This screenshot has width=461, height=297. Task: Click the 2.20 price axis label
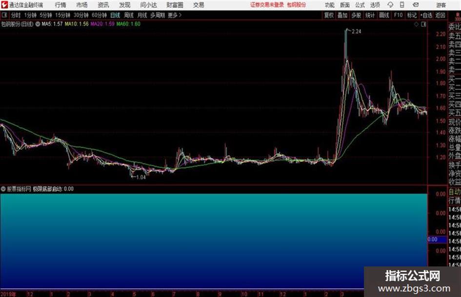click(441, 35)
